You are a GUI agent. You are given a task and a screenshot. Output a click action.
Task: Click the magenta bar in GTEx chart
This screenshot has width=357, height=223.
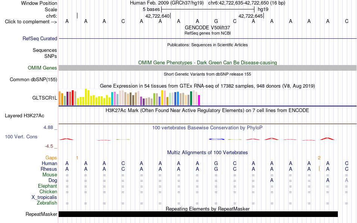pyautogui.click(x=199, y=100)
